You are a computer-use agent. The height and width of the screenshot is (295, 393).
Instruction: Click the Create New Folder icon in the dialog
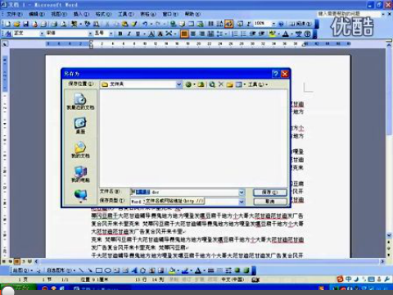tap(230, 84)
